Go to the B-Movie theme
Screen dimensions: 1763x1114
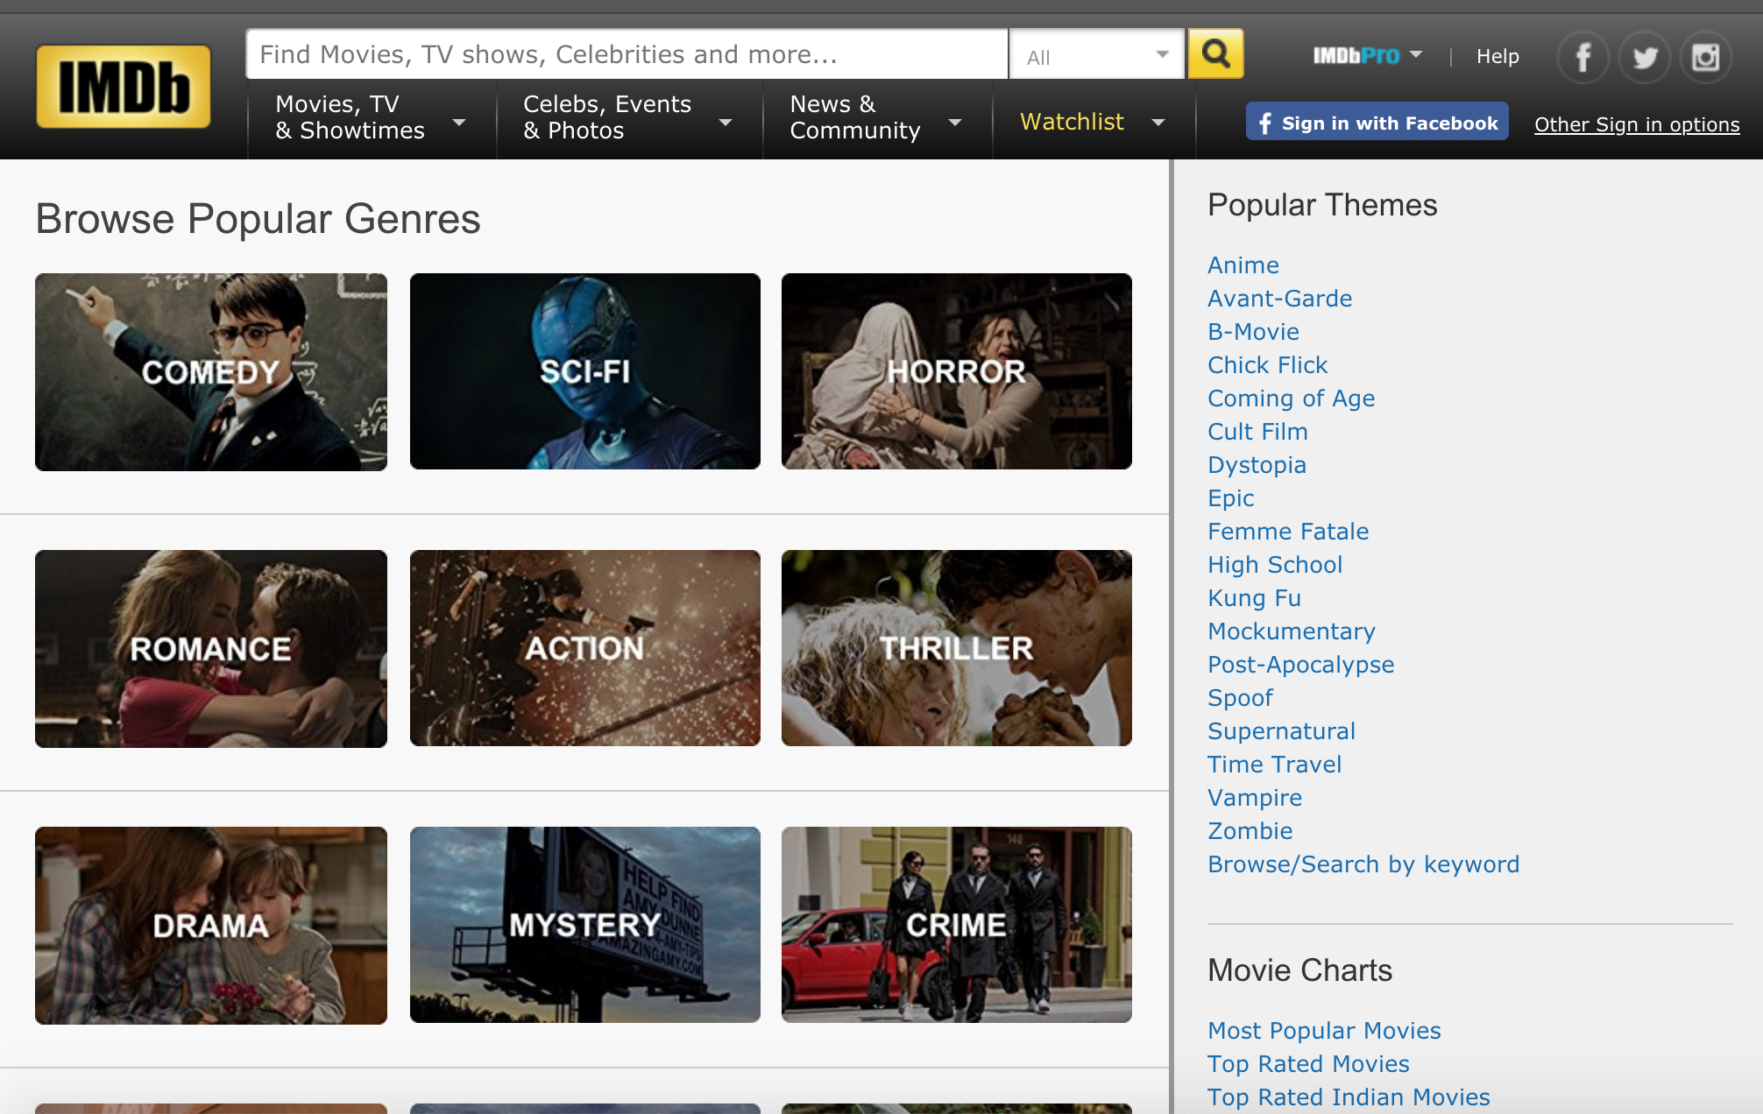pyautogui.click(x=1254, y=332)
